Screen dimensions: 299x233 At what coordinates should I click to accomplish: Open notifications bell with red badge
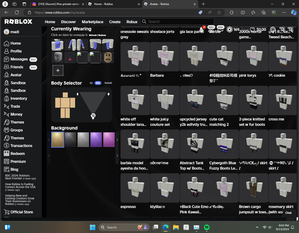202,29
